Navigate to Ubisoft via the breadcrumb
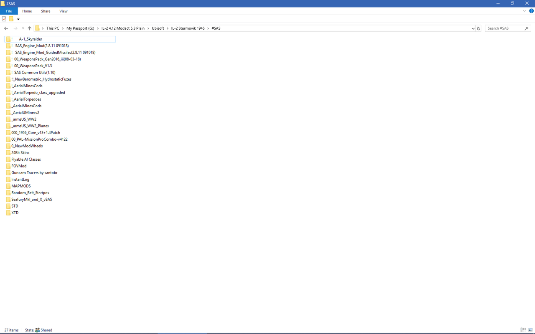 (x=158, y=28)
